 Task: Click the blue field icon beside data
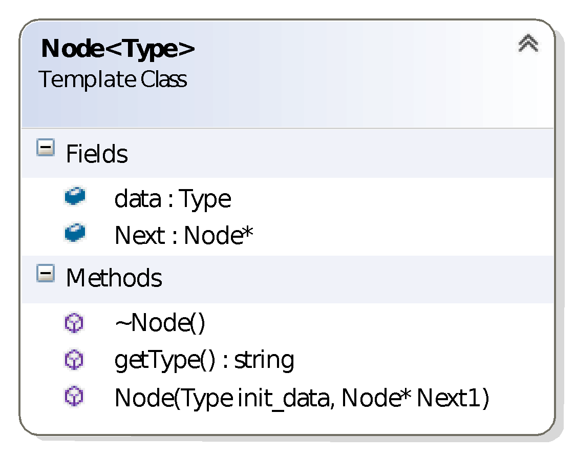click(75, 197)
